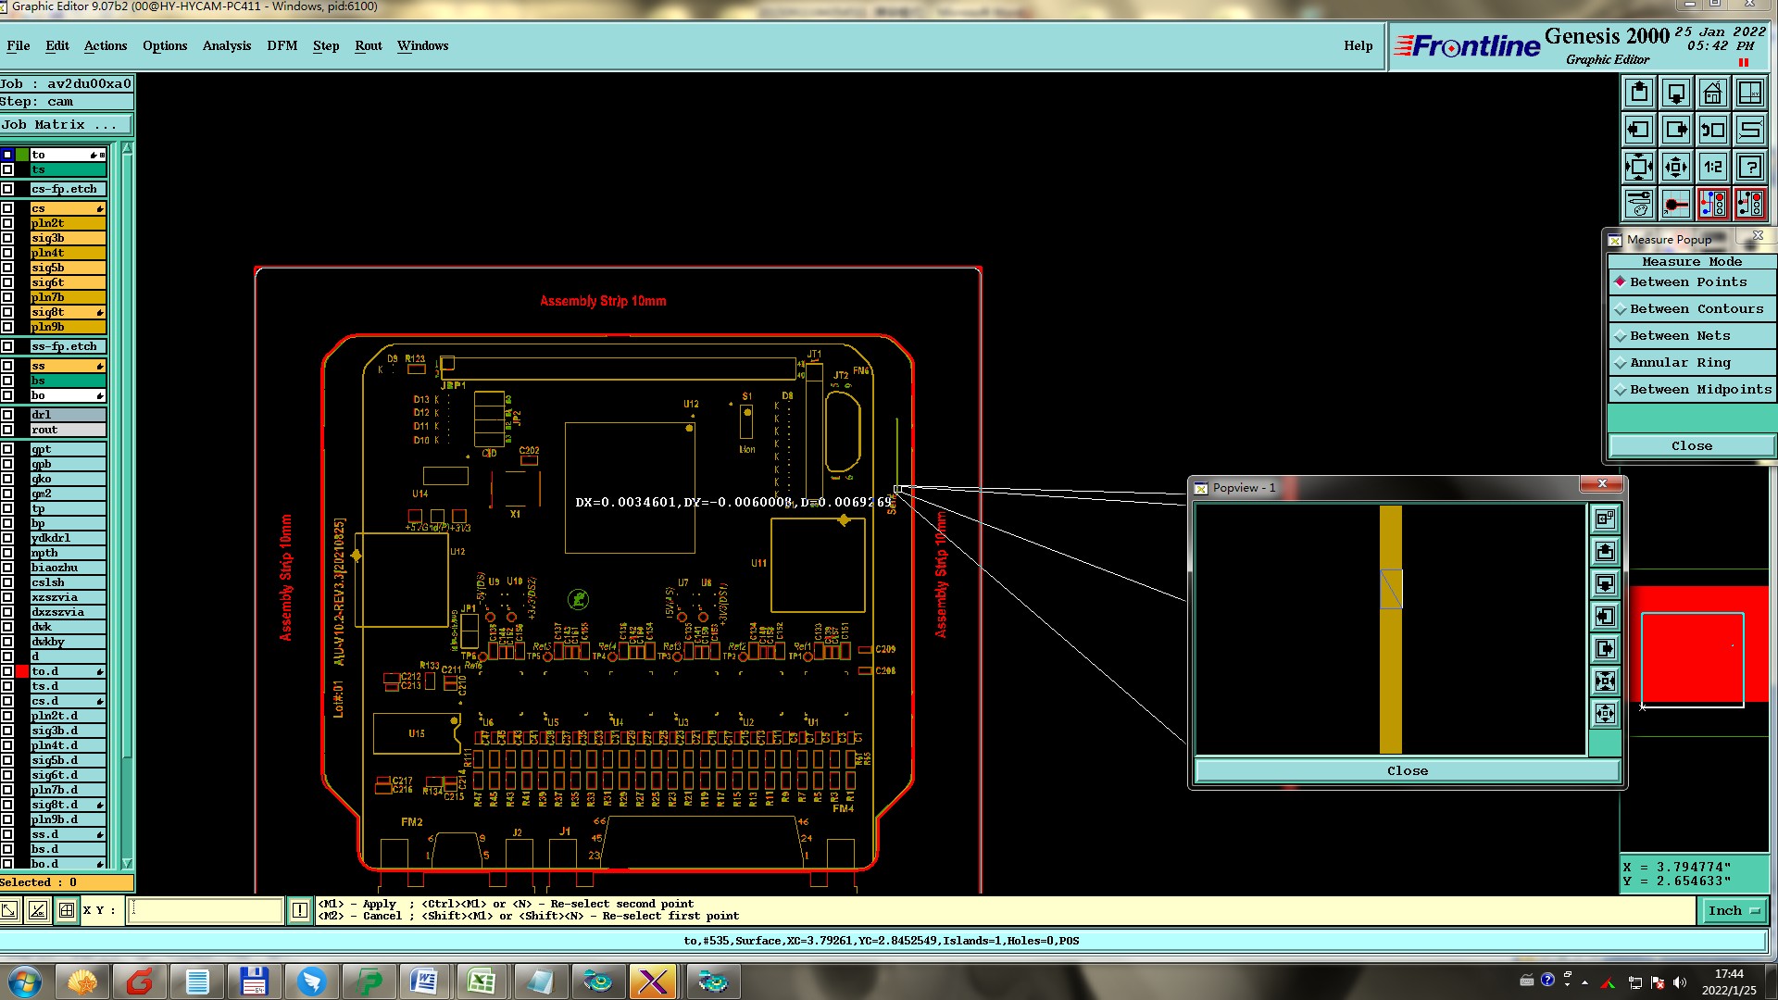Open the question mark help icon
This screenshot has height=1000, width=1778.
(1749, 167)
